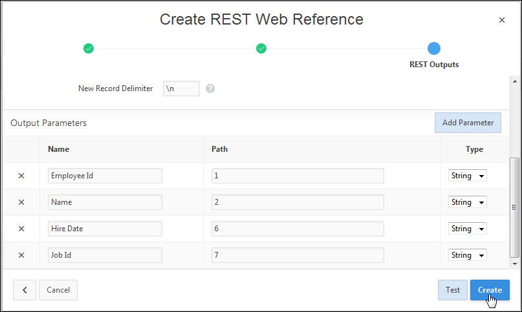The image size is (522, 312).
Task: Select the REST Outputs wizard step
Action: (434, 48)
